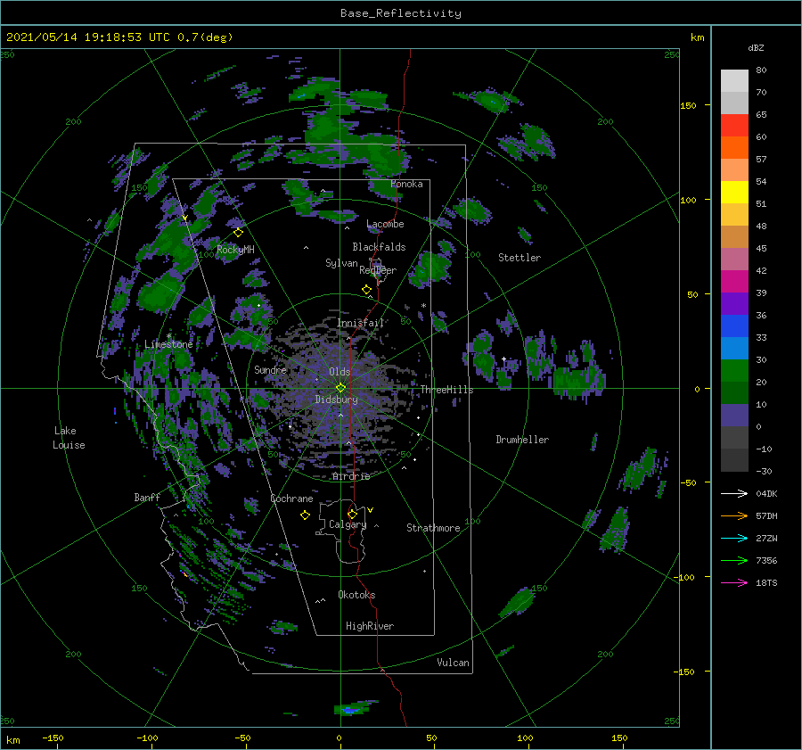Click the Calgary city label

tap(348, 524)
